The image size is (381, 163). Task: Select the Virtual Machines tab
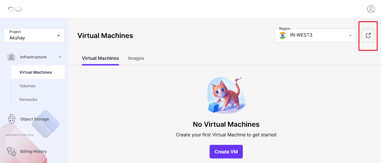tap(100, 58)
